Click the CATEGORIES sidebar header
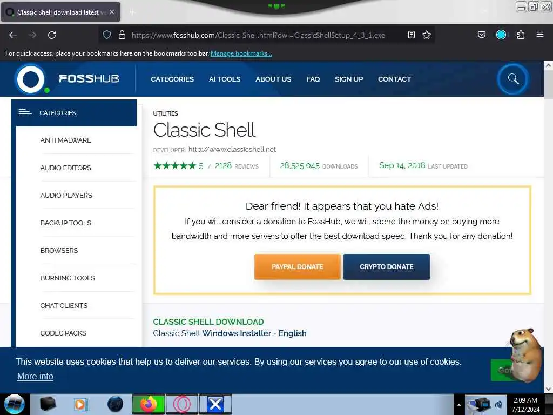 tap(73, 113)
